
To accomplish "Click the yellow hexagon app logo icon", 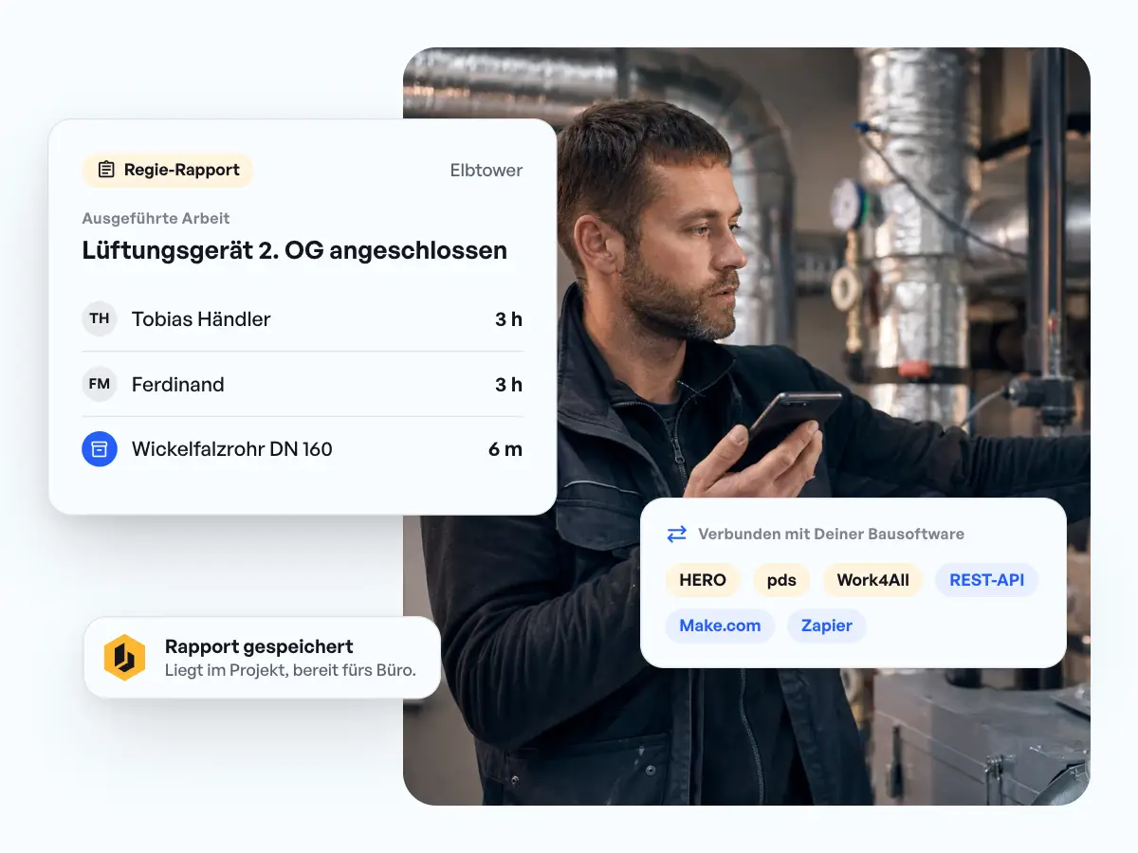I will (x=124, y=658).
